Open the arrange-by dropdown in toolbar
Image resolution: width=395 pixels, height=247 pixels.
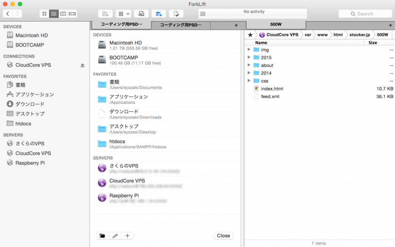[x=123, y=14]
